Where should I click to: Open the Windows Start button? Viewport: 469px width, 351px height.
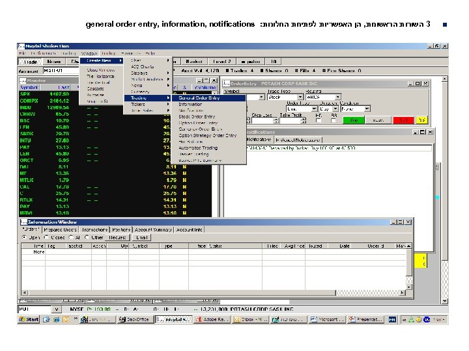point(29,319)
